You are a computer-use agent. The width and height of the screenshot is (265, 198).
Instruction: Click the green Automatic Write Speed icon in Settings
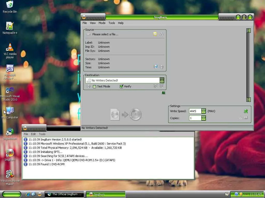(246, 111)
